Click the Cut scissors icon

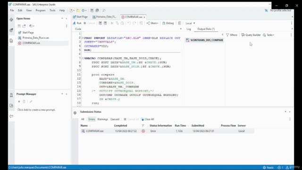point(112,23)
